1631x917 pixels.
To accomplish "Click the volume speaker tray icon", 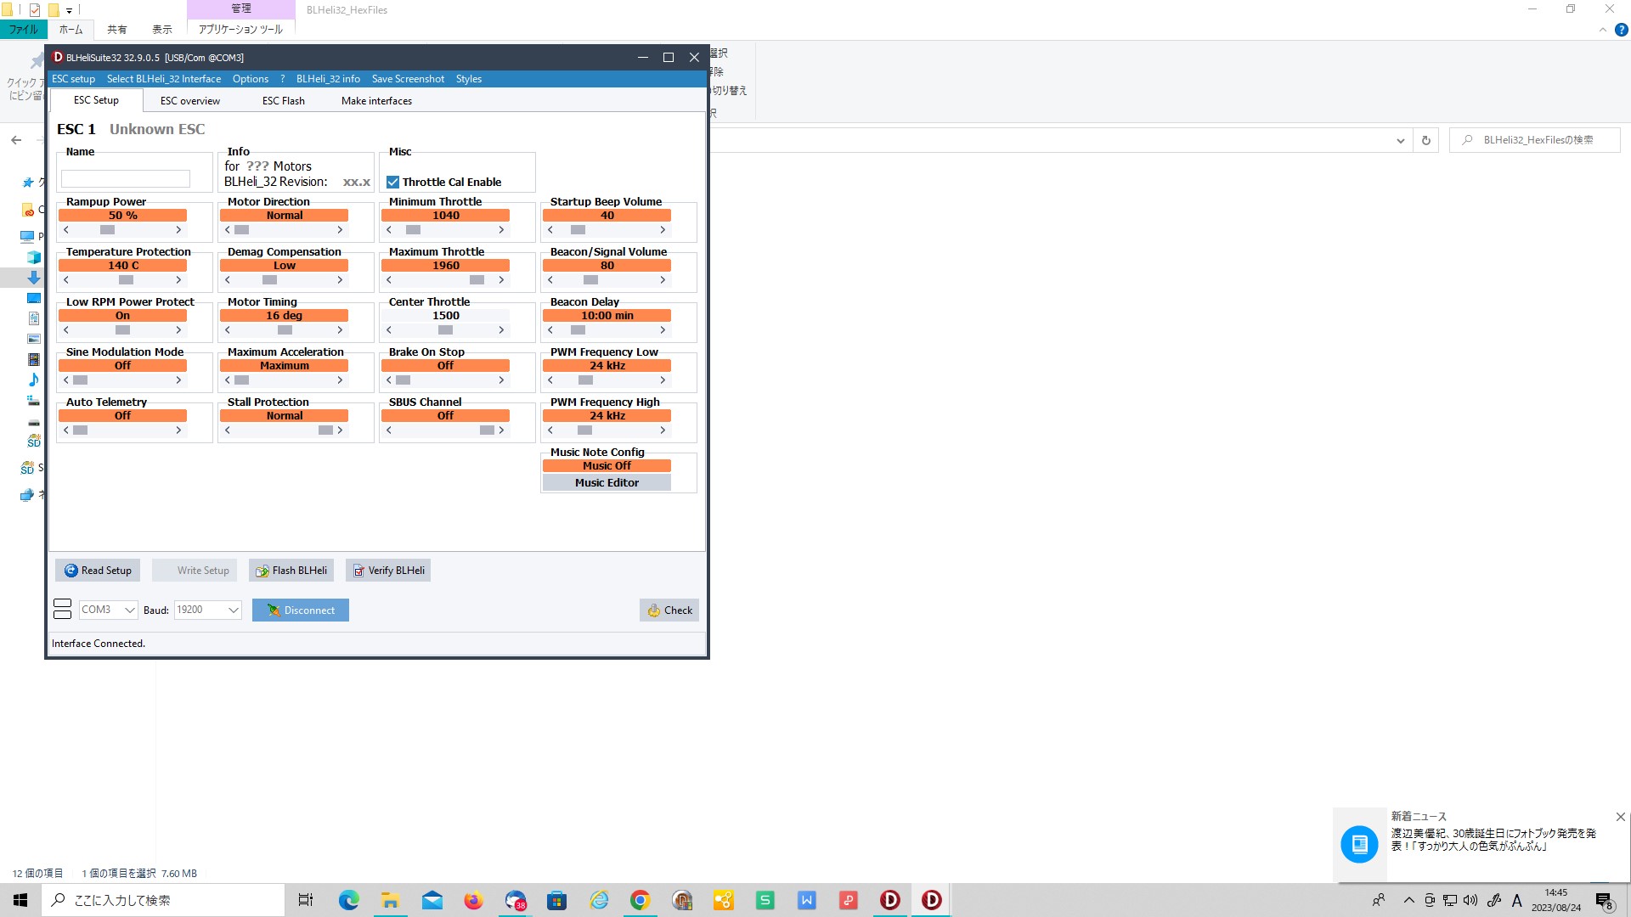I will [x=1470, y=900].
